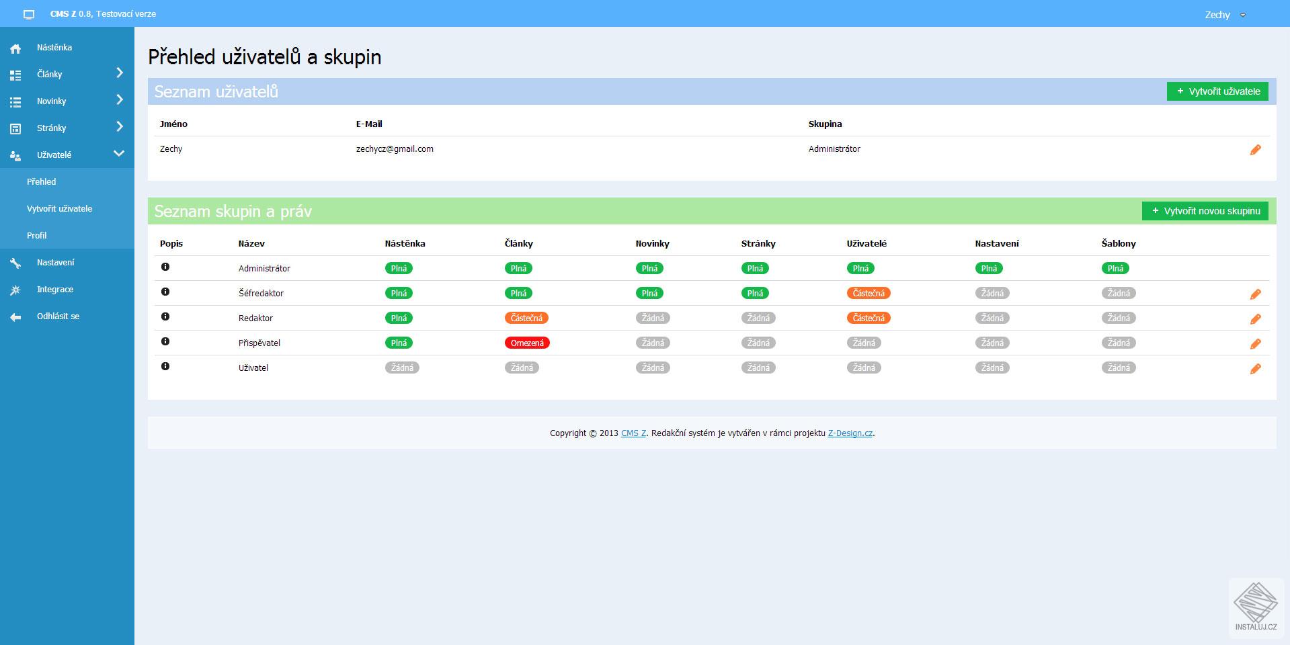Click the Stránky layout icon
This screenshot has height=645, width=1290.
coord(15,129)
